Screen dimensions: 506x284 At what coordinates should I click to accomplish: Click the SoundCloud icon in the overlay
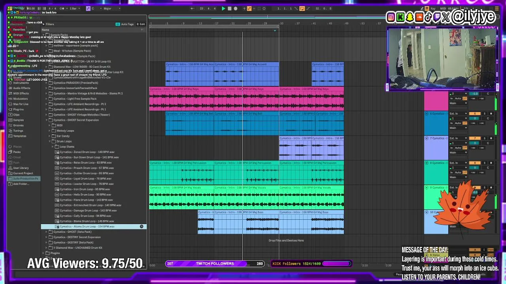(419, 17)
